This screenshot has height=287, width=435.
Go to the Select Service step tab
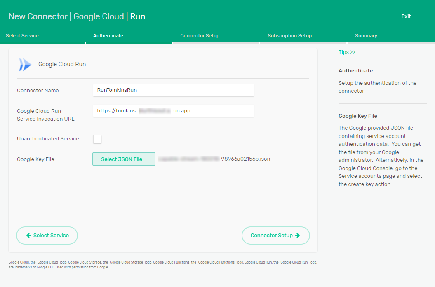coord(22,36)
